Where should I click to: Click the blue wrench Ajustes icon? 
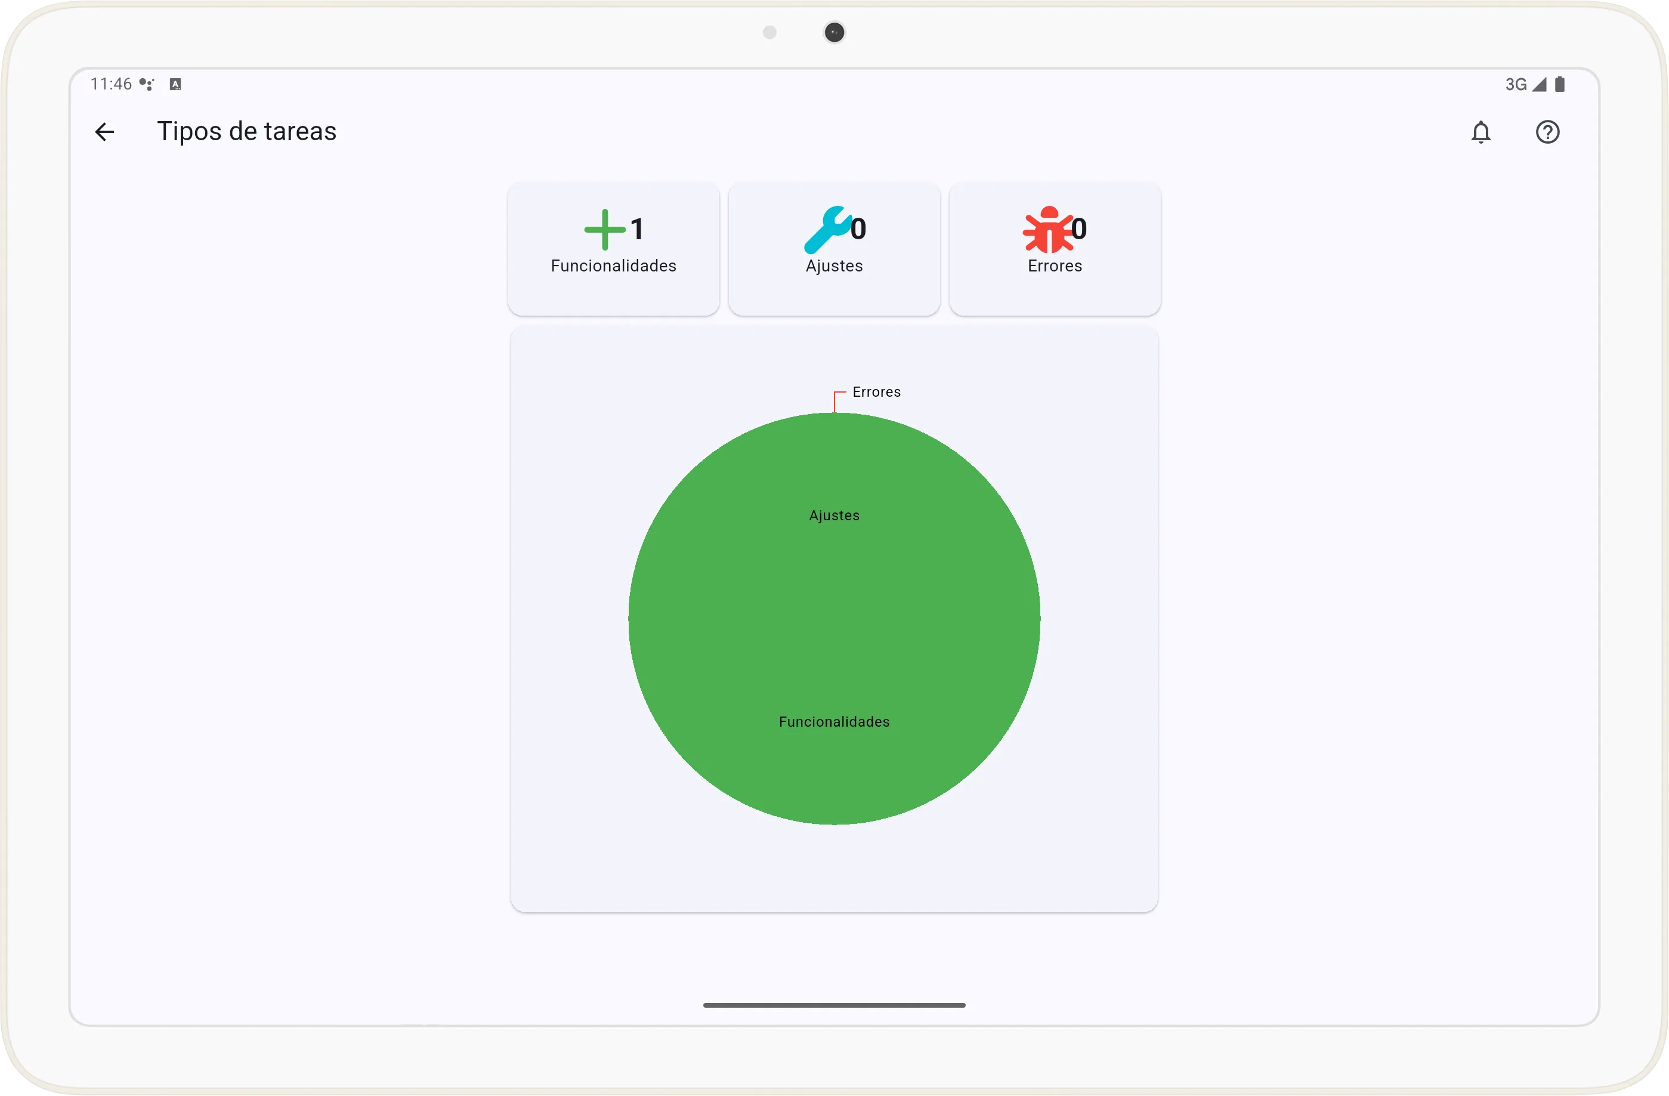[826, 229]
